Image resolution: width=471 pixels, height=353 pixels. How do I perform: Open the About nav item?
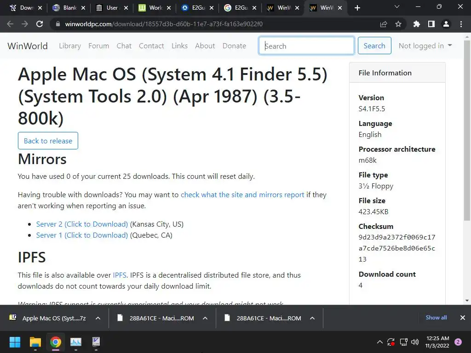pyautogui.click(x=205, y=46)
